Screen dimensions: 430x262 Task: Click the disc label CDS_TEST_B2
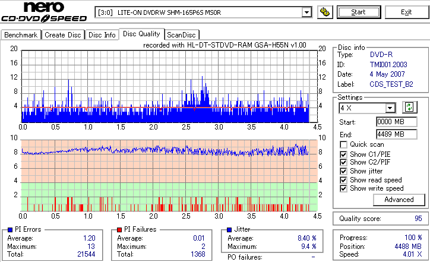coord(391,84)
